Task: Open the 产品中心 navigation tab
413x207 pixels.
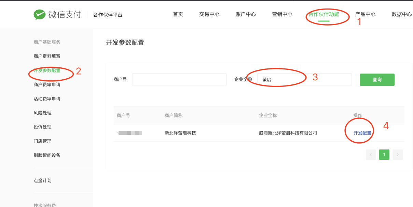Action: coord(365,14)
